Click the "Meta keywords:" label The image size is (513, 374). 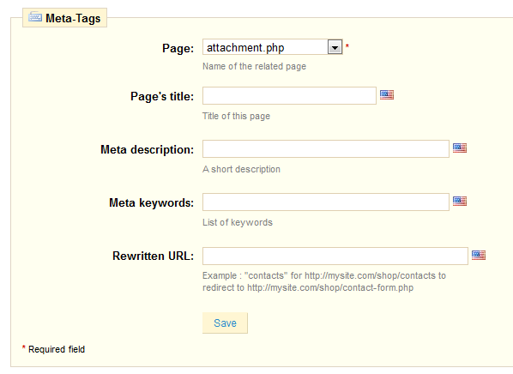point(152,203)
